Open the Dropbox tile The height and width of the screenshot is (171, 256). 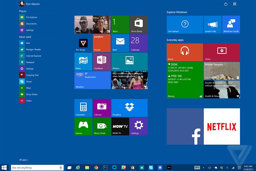(x=130, y=108)
